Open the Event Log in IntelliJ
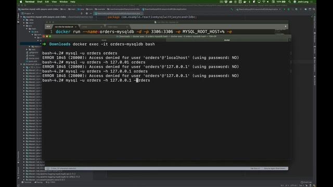Screen dimensions: 333x187 tap(306, 182)
